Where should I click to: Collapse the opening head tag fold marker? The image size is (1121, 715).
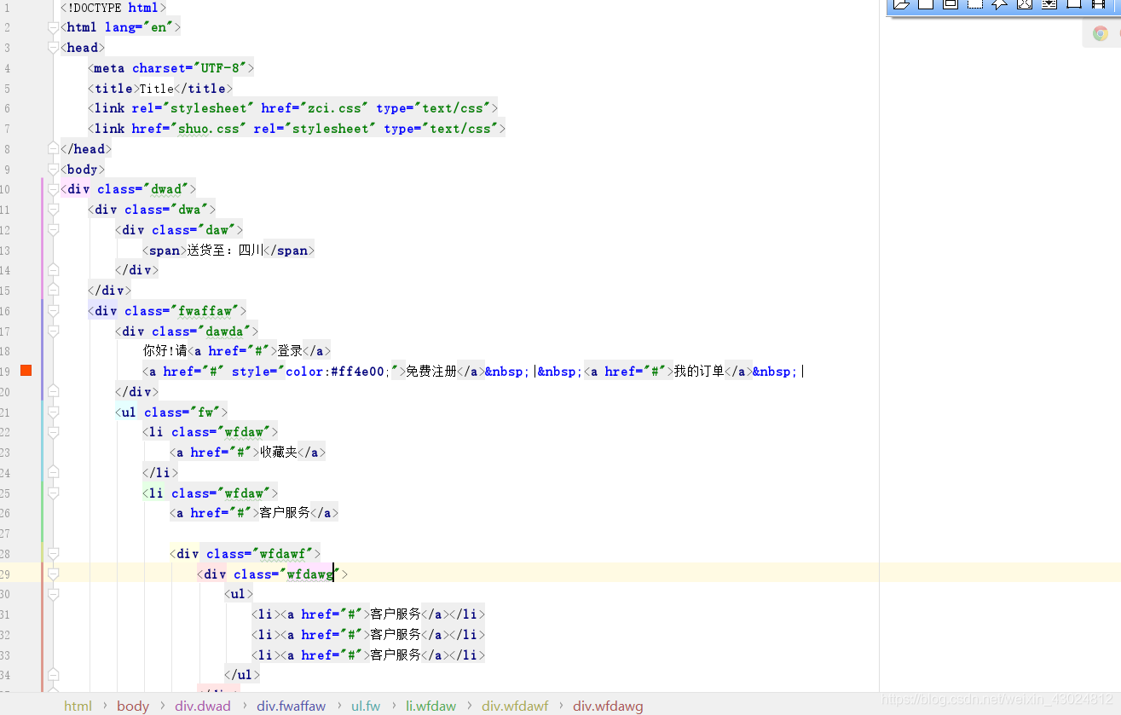click(54, 48)
